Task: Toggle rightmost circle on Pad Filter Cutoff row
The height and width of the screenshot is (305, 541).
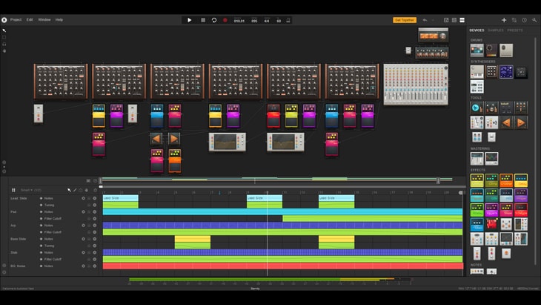Action: [95, 219]
